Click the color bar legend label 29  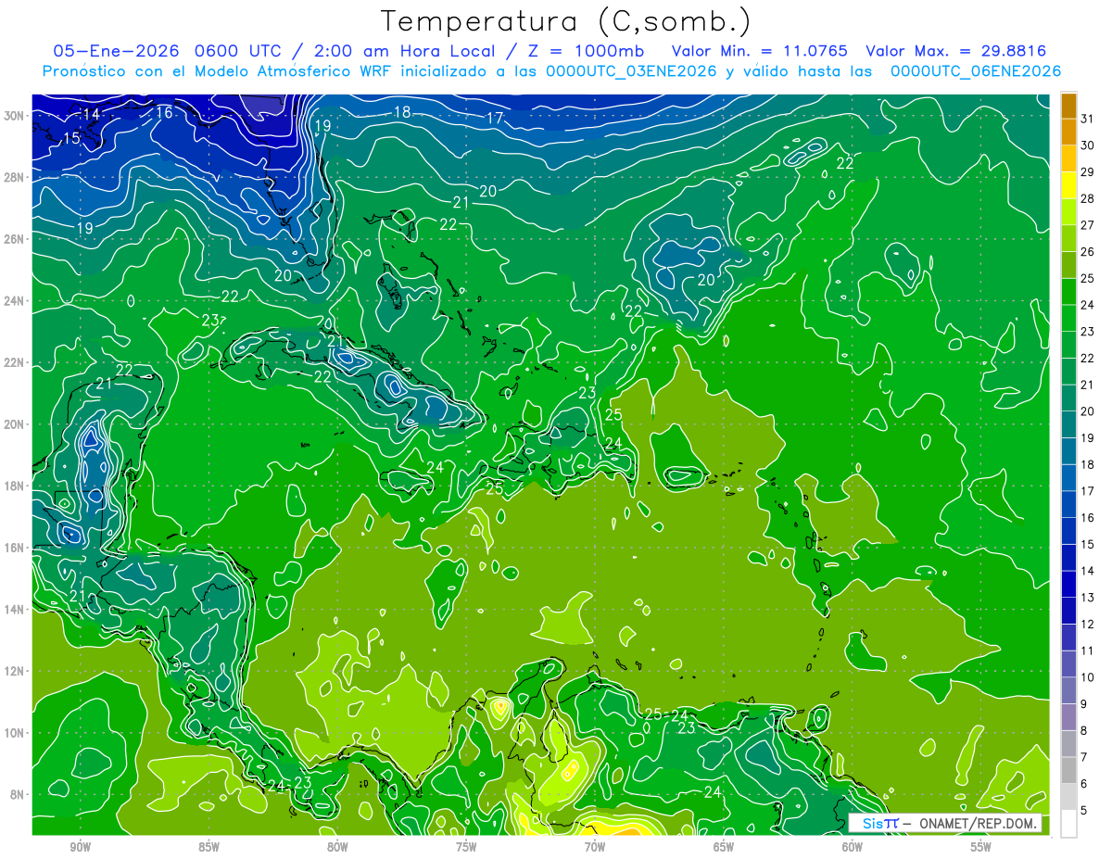[x=1088, y=172]
